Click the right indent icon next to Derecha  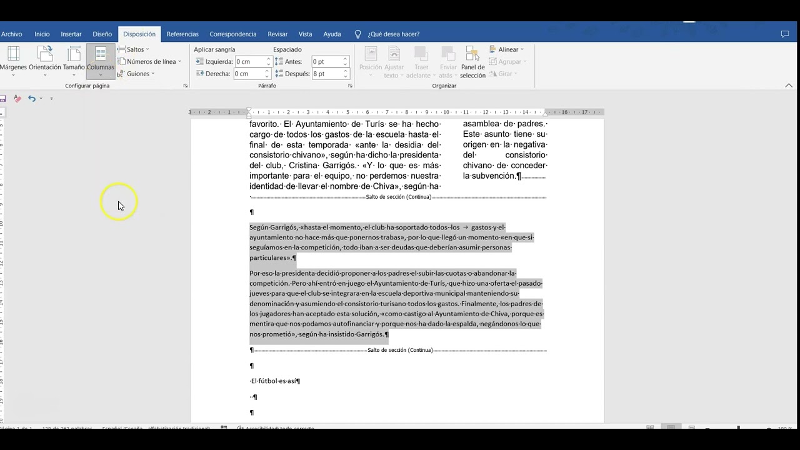click(x=199, y=74)
